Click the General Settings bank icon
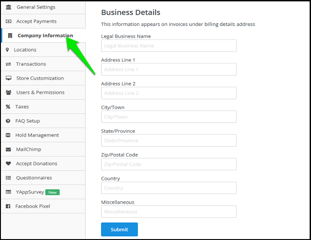 (x=9, y=7)
